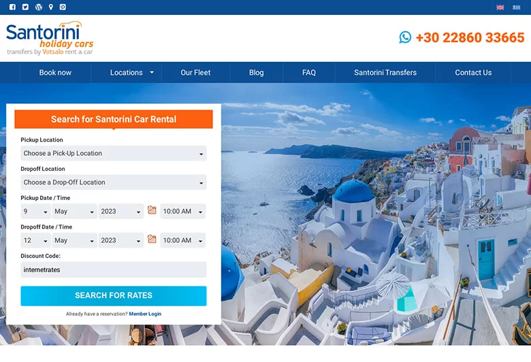Open the Pinterest social icon

point(63,7)
